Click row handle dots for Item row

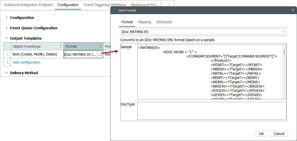(8, 54)
